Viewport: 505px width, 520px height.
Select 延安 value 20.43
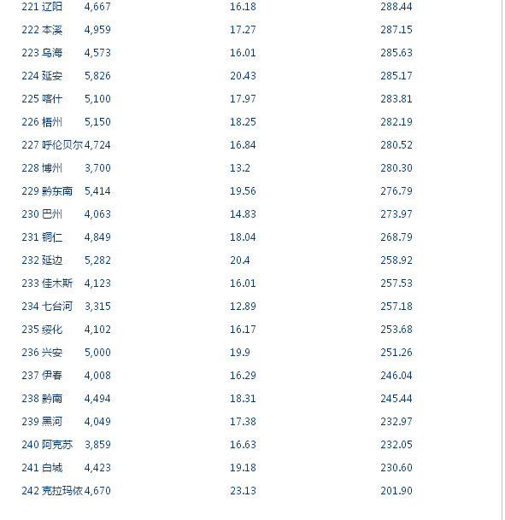click(243, 76)
